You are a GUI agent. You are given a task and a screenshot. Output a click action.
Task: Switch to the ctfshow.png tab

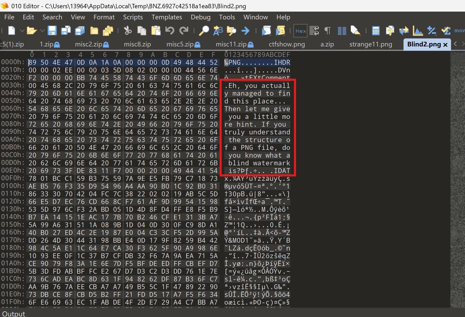click(x=287, y=44)
